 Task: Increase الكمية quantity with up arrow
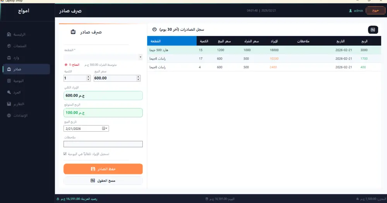click(88, 77)
